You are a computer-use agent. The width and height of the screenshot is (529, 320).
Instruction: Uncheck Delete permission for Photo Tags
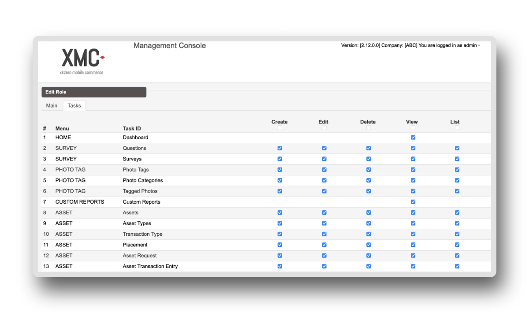point(369,169)
